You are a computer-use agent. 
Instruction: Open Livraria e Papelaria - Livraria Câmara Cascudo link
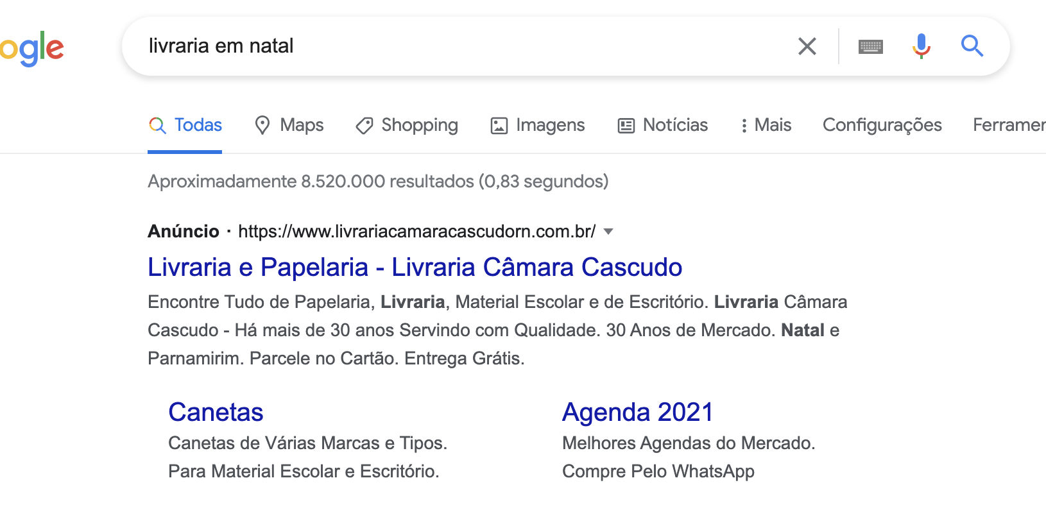[415, 268]
